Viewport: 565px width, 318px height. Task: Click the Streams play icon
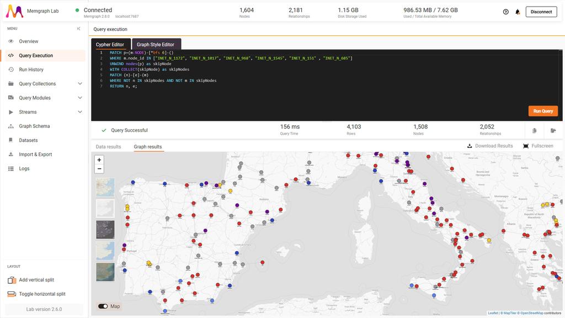[11, 112]
